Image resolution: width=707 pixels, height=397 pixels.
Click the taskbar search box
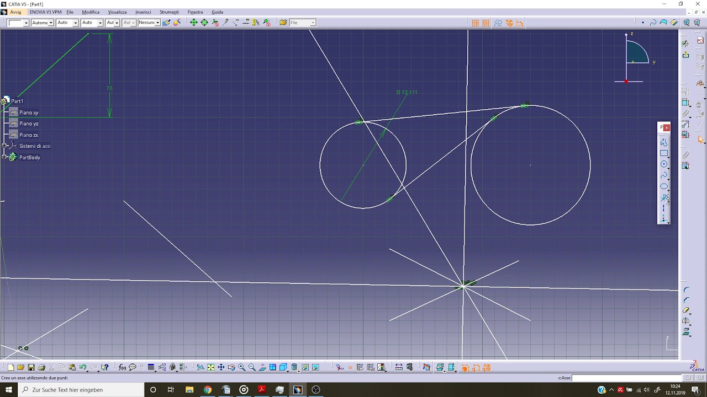81,390
